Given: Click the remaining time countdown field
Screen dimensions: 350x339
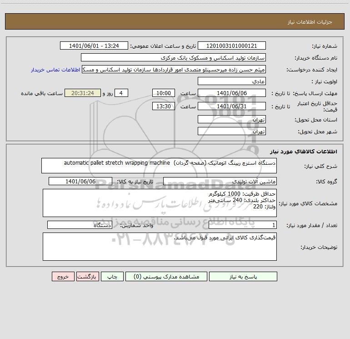Looking at the screenshot, I should pyautogui.click(x=83, y=93).
